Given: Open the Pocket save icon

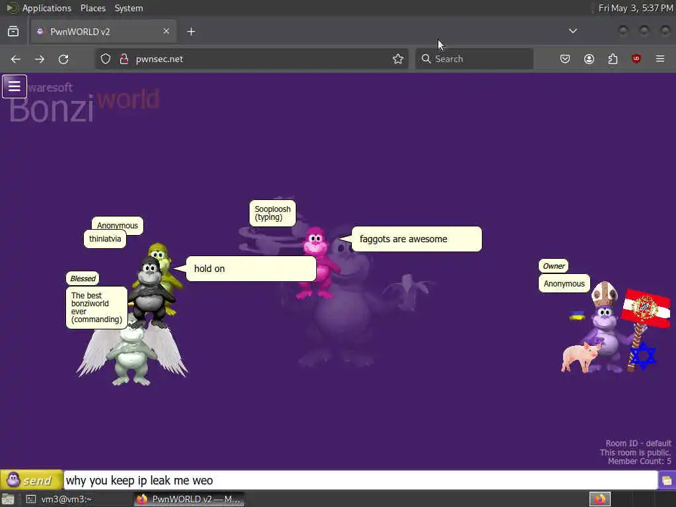Looking at the screenshot, I should (565, 59).
